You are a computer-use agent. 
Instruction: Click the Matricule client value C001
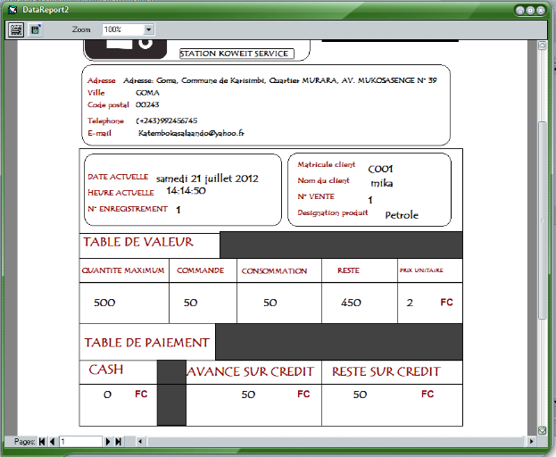point(380,169)
